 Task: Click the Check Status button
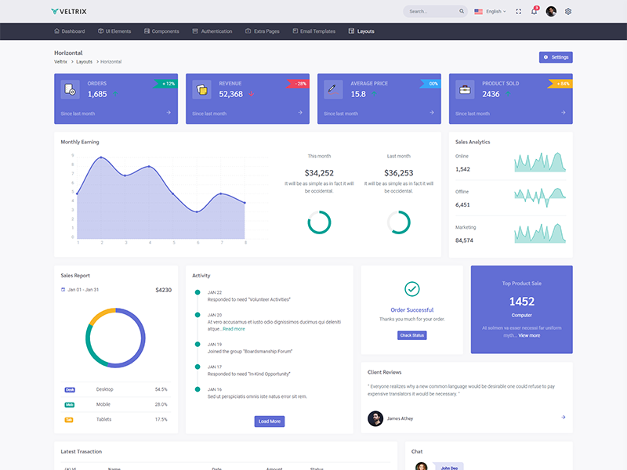point(412,335)
